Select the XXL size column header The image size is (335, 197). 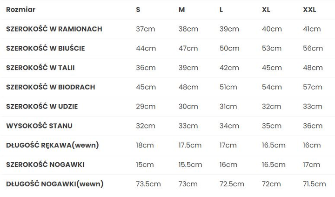309,10
